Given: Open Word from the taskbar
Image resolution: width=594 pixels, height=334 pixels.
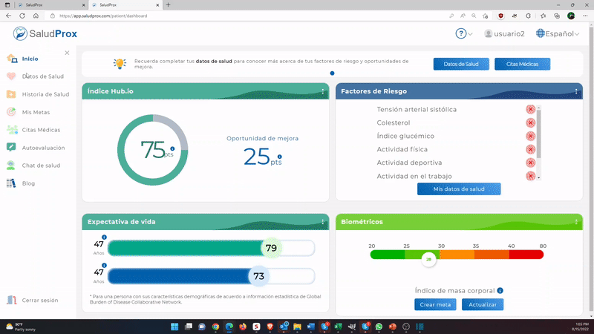Looking at the screenshot, I should pos(311,327).
